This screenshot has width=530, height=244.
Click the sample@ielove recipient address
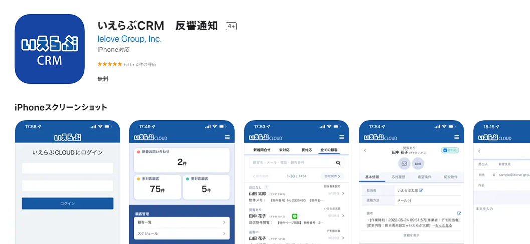[x=514, y=175]
